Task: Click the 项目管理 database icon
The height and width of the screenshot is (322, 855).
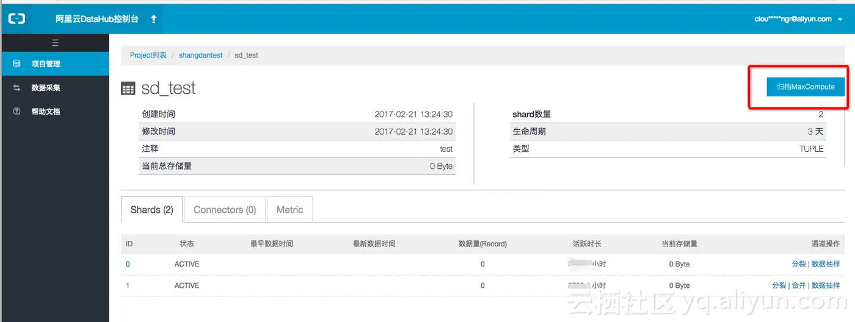Action: coord(17,63)
